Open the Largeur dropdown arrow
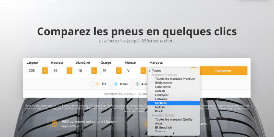The image size is (274, 137). coord(45,71)
